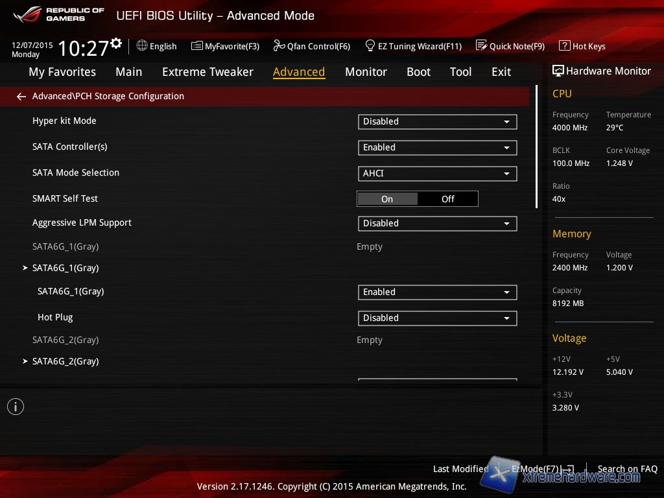This screenshot has width=664, height=498.
Task: Set SMART Self Test to Off
Action: click(448, 199)
